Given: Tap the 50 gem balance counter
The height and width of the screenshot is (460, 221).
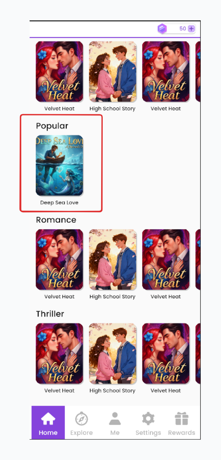Looking at the screenshot, I should tap(183, 29).
